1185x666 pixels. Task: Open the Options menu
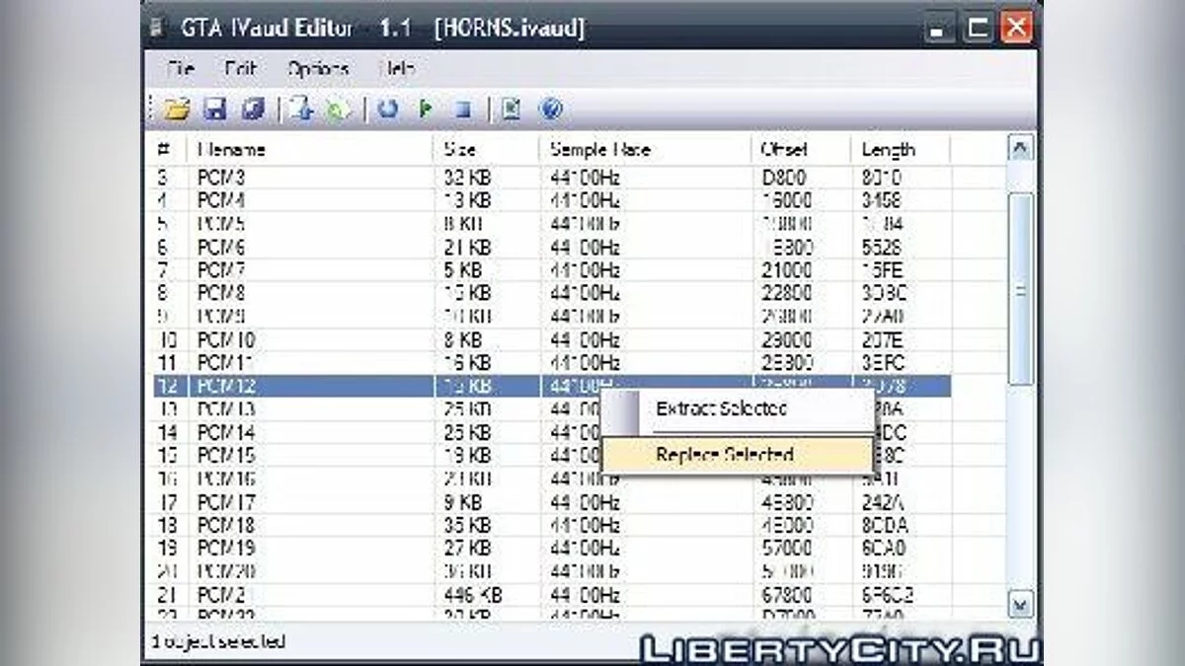(x=318, y=69)
